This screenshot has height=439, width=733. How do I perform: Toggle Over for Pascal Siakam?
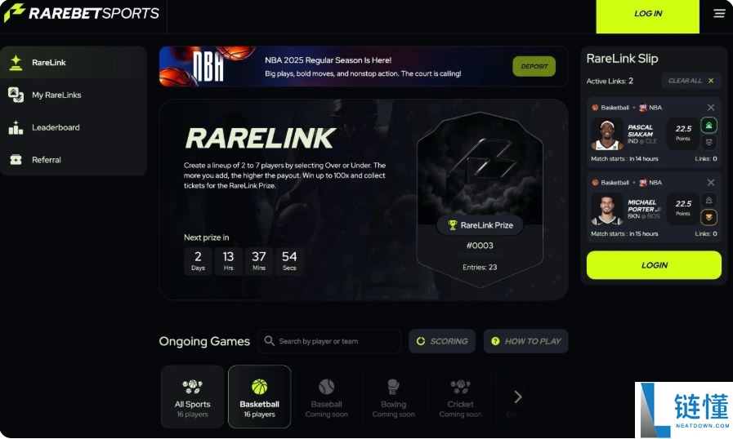pos(708,126)
